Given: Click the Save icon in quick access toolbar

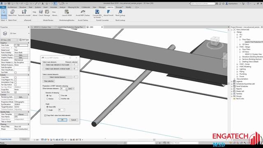Looking at the screenshot, I should click(9, 4).
